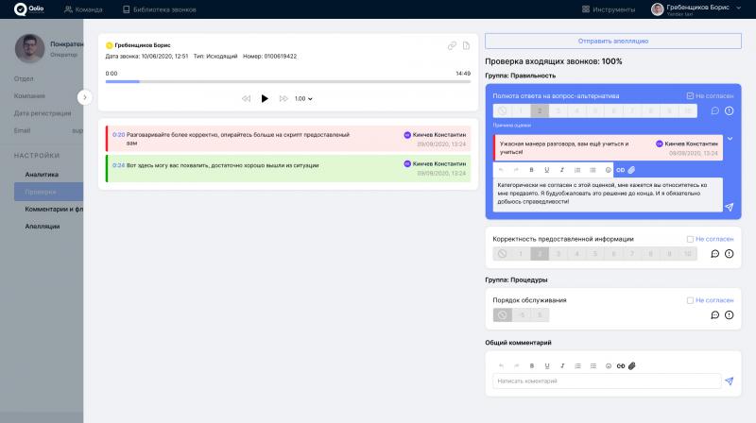
Task: Open comment bubble icon for Порядок обслуживания
Action: [x=714, y=314]
